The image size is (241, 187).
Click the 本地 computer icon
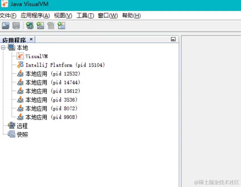12,47
